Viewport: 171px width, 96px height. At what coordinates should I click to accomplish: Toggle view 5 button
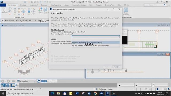[x=50, y=81]
